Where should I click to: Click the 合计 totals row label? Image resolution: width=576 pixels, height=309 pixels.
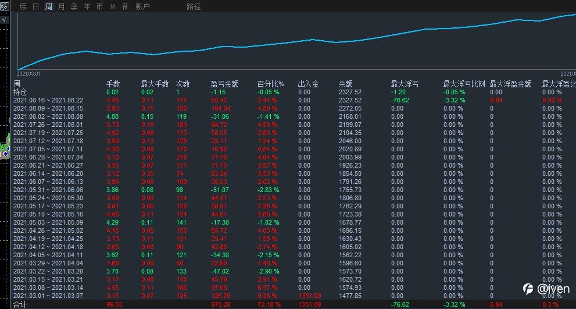click(20, 304)
